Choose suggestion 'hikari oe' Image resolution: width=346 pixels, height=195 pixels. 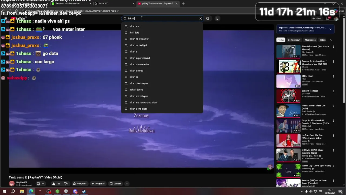[x=162, y=77]
